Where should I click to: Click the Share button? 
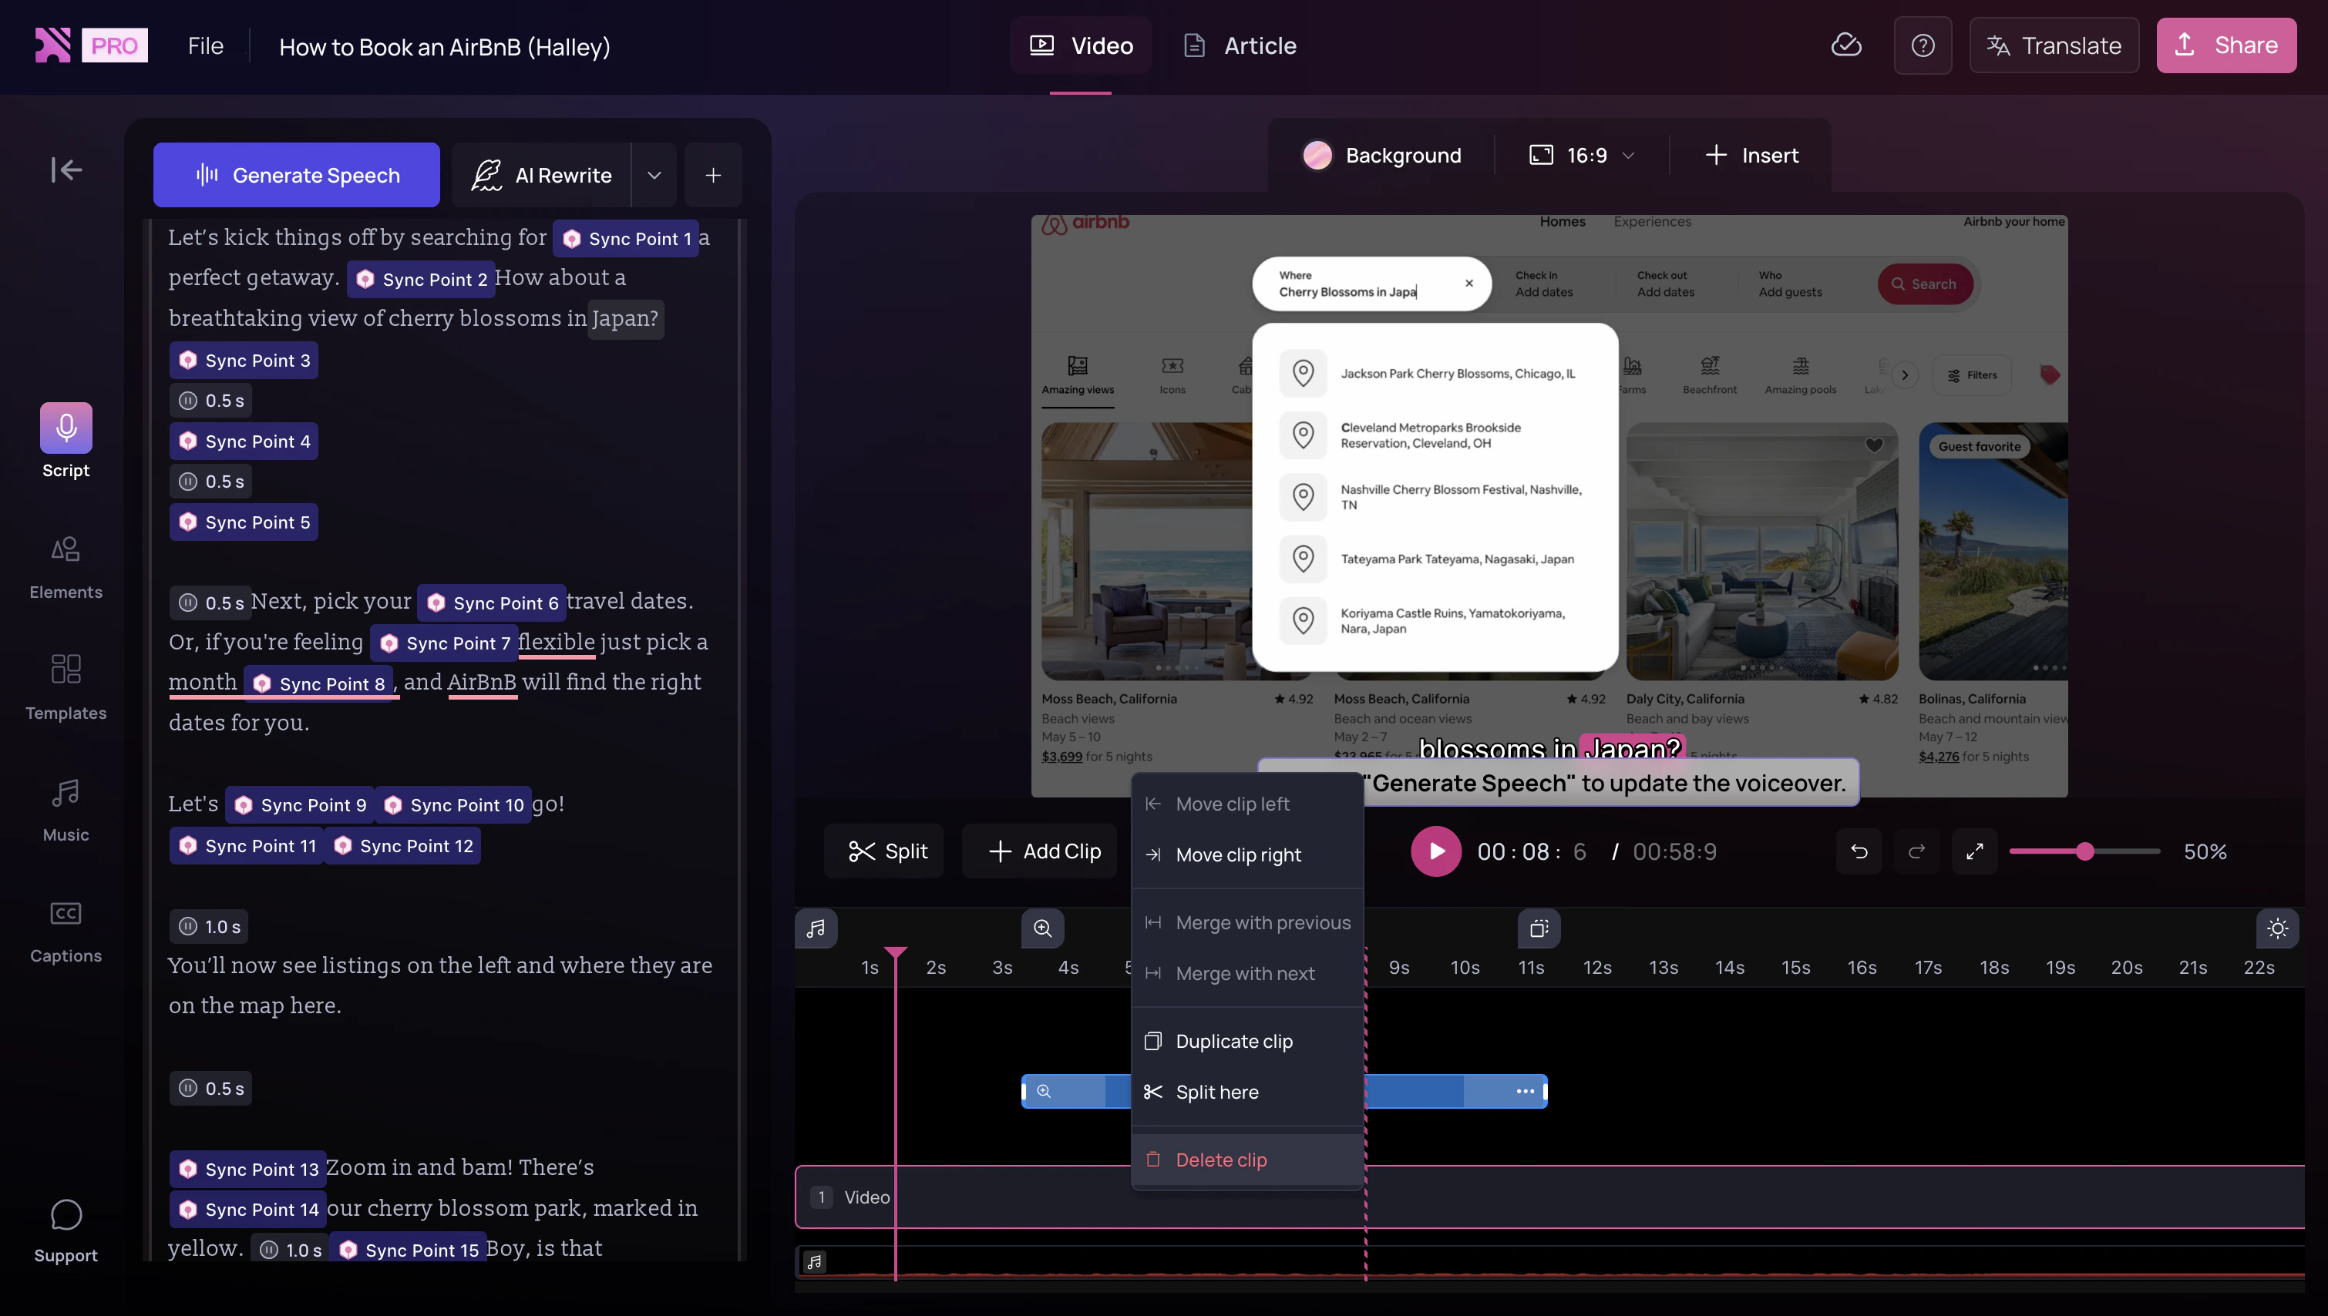click(2227, 45)
